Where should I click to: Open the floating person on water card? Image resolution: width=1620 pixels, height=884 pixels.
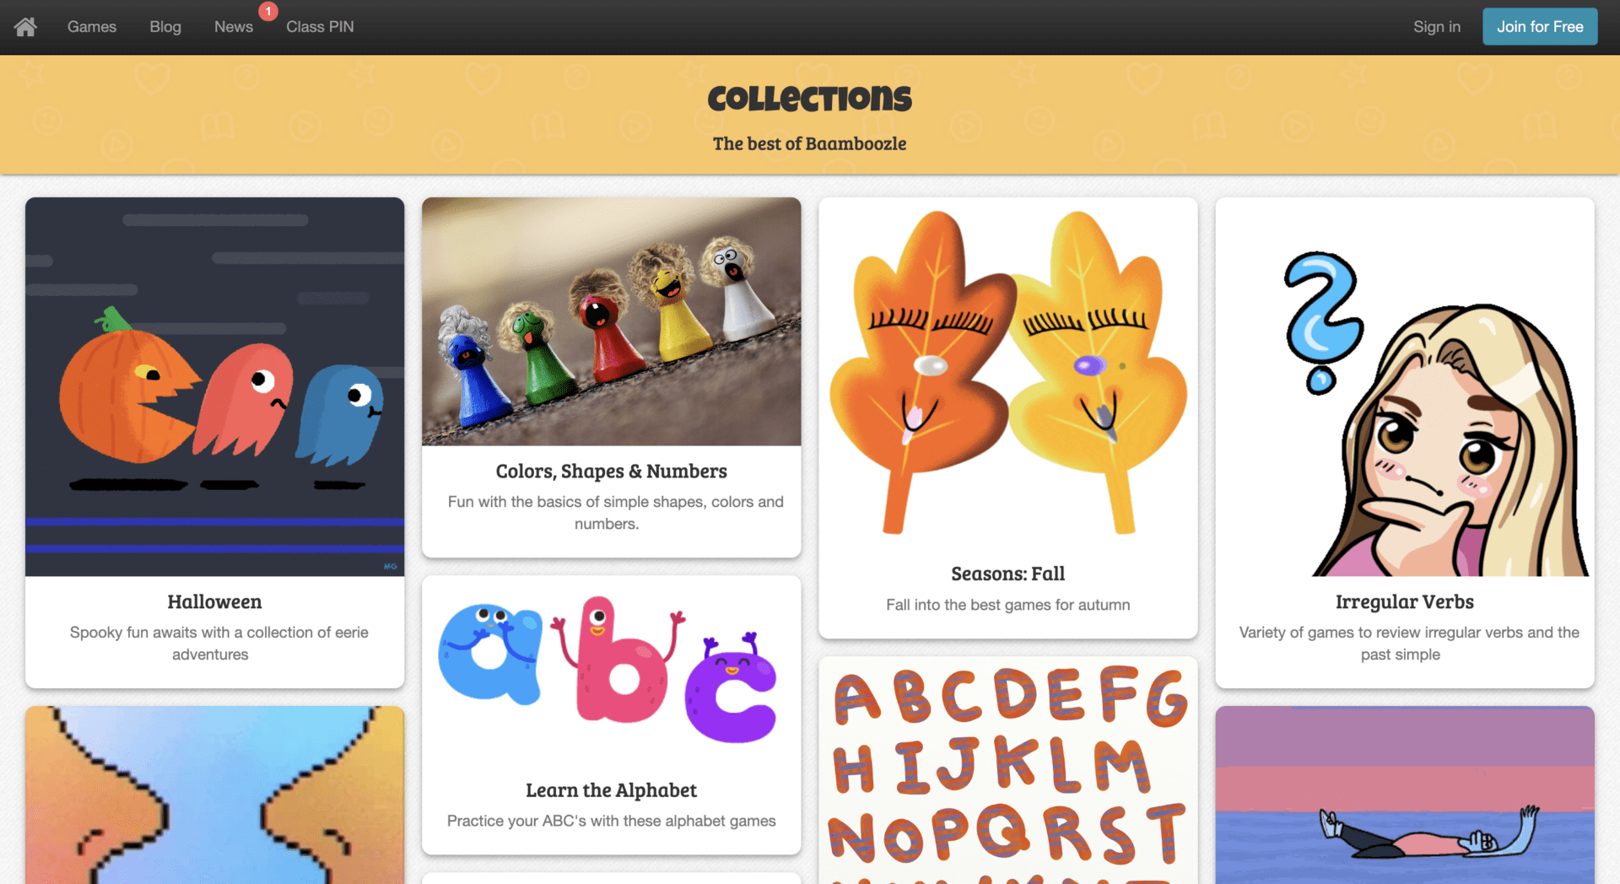pos(1405,795)
